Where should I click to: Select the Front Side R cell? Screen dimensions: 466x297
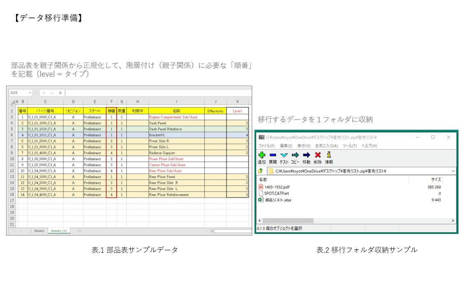point(176,141)
